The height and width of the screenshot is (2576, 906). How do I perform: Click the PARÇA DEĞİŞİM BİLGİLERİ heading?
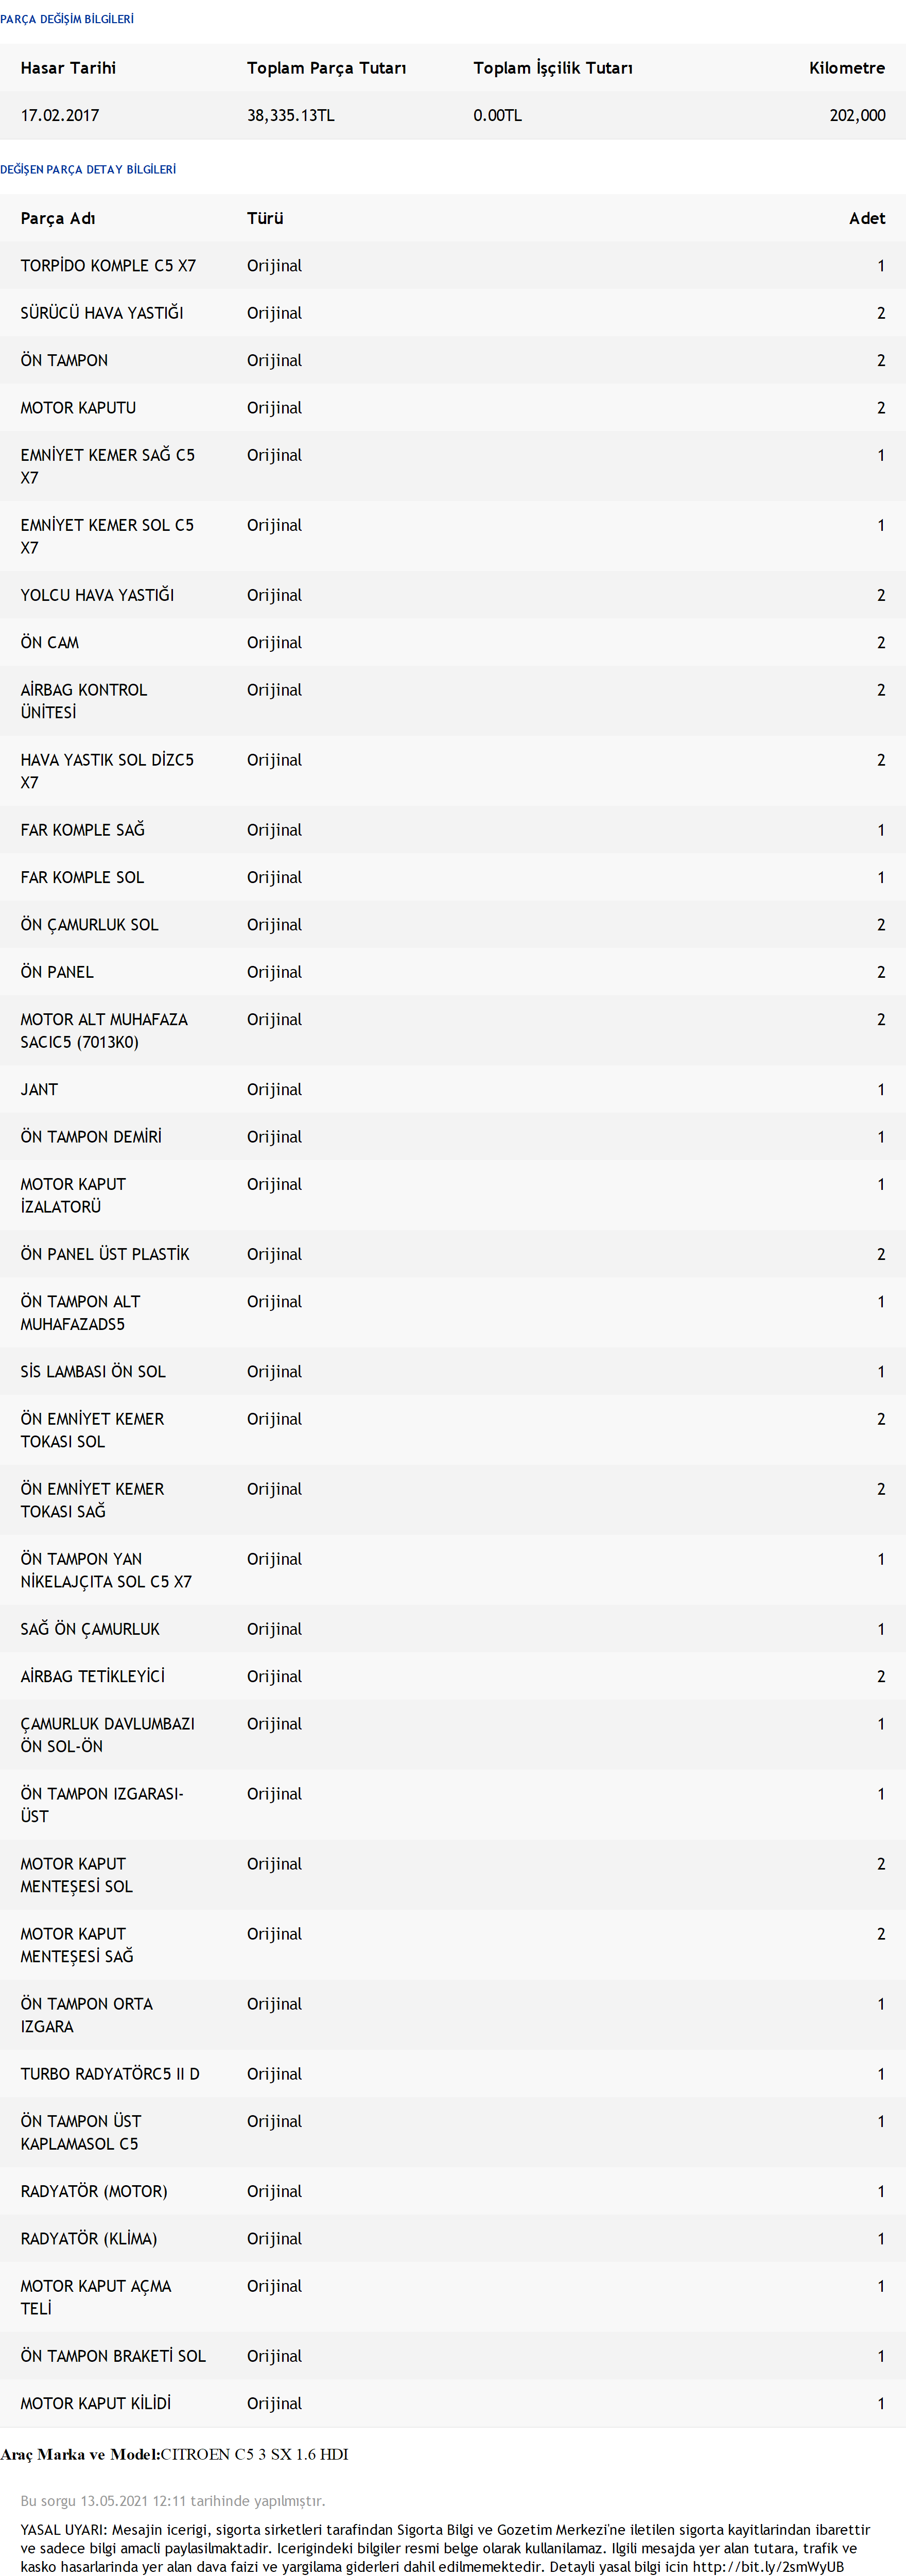67,19
